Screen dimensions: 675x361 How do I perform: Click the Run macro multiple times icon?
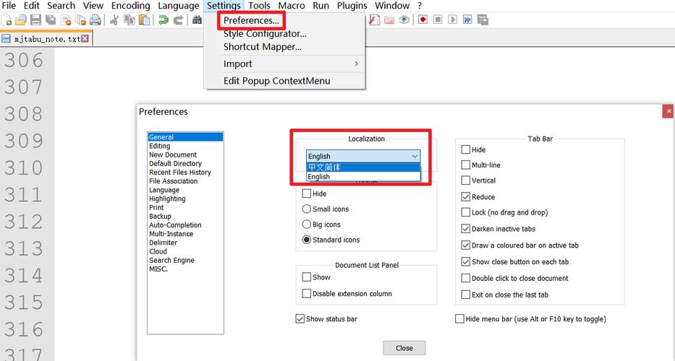pos(468,20)
